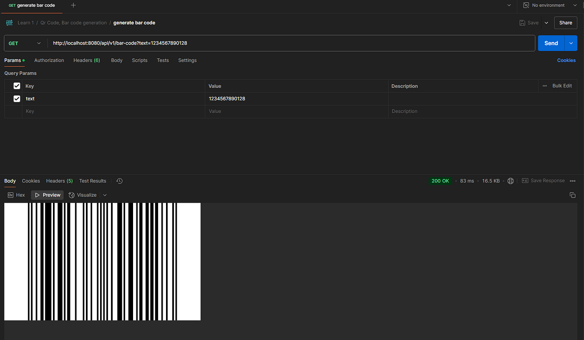This screenshot has width=584, height=340.
Task: Copy the response with the copy icon
Action: 572,195
